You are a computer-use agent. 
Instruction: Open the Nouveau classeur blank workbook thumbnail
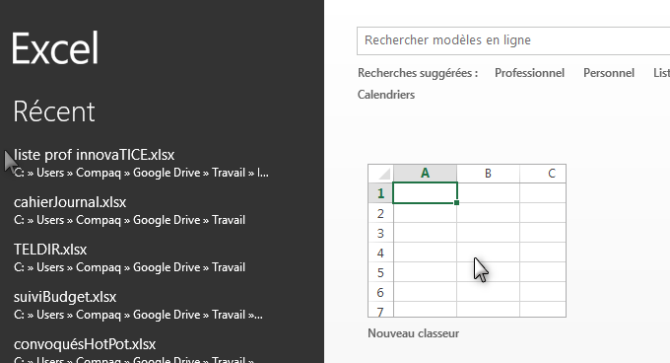point(467,241)
